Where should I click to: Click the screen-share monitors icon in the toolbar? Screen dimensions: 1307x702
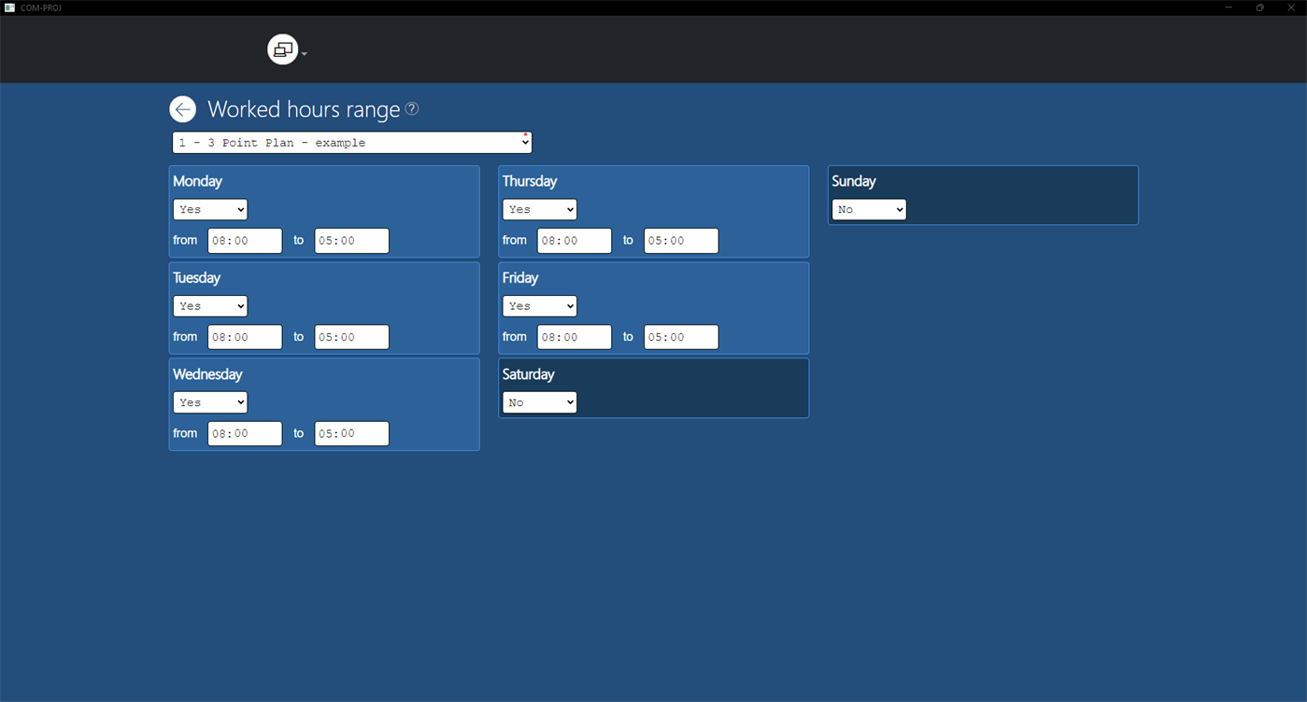[x=282, y=49]
